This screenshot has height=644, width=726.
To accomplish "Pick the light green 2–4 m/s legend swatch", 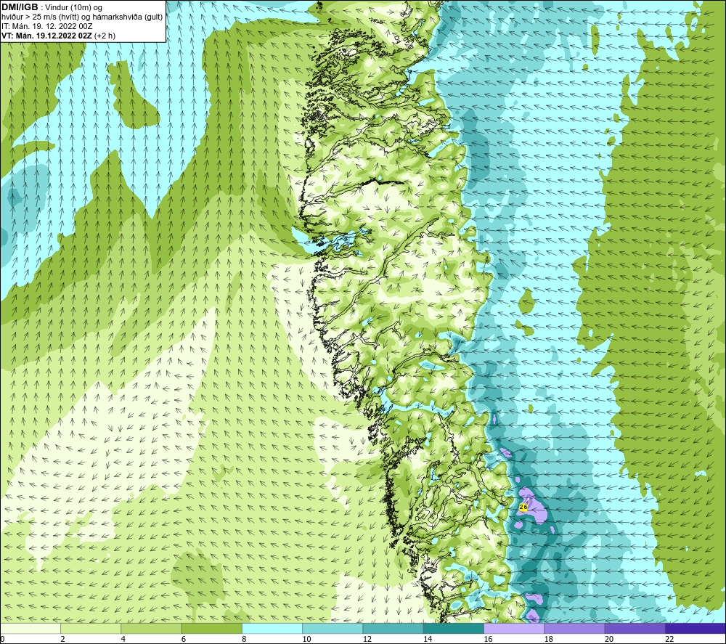I will pos(91,628).
